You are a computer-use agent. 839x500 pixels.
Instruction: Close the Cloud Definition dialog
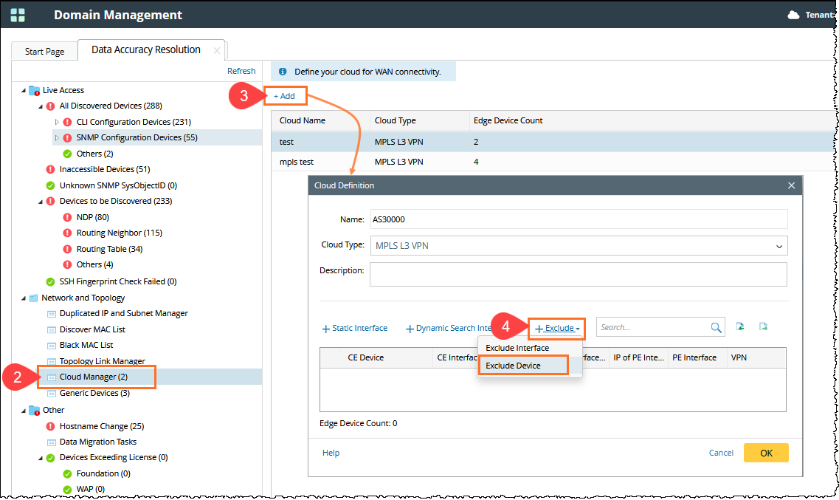click(x=791, y=186)
